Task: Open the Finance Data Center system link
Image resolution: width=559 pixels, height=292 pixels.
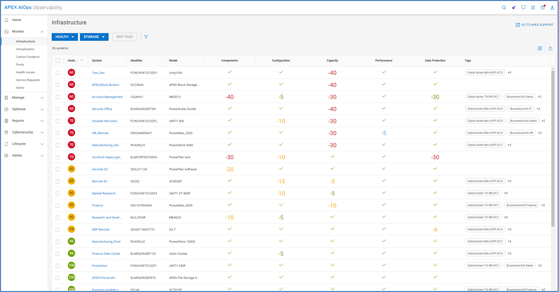Action: [x=106, y=253]
